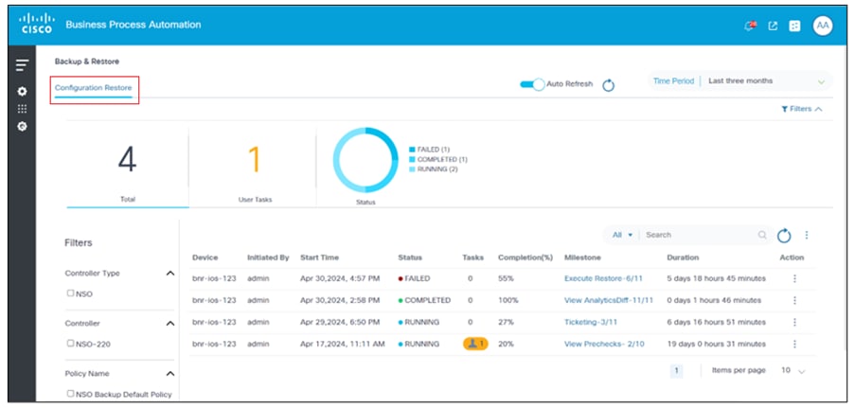This screenshot has height=408, width=855.
Task: Click the bottom settings cog in sidebar
Action: pyautogui.click(x=22, y=126)
